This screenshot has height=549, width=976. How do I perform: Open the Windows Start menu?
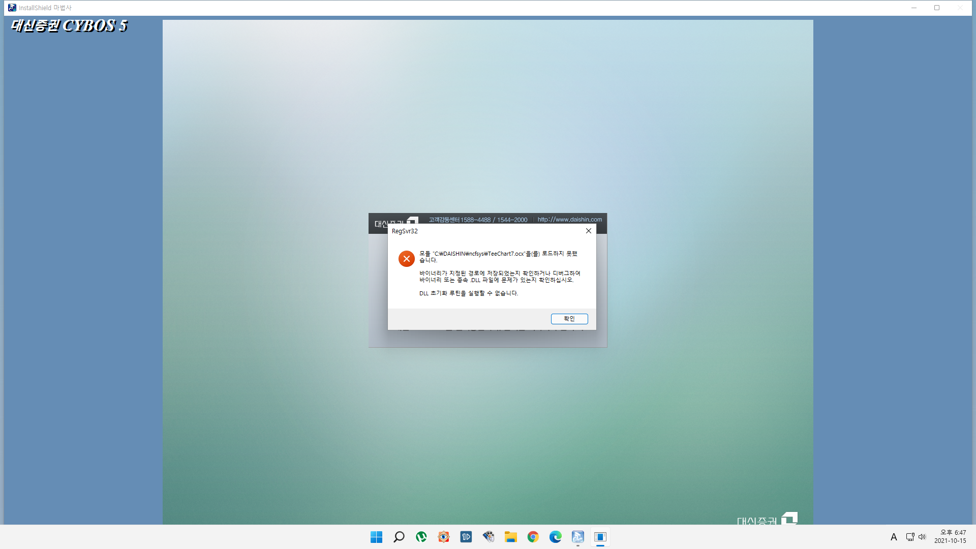(x=377, y=537)
